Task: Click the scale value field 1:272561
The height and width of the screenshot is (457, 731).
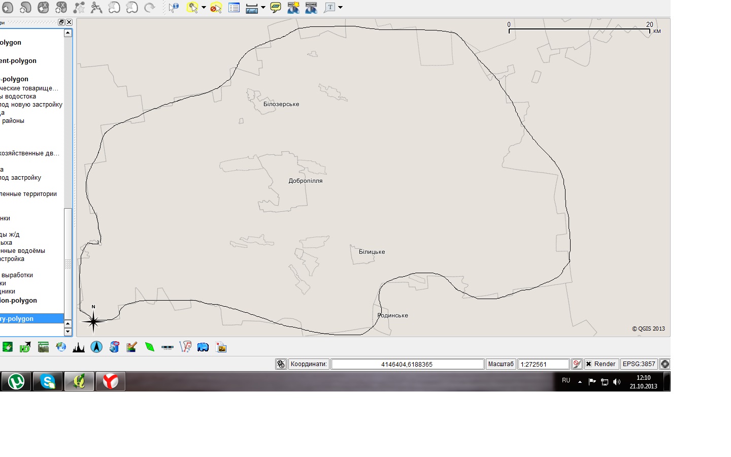Action: tap(543, 364)
